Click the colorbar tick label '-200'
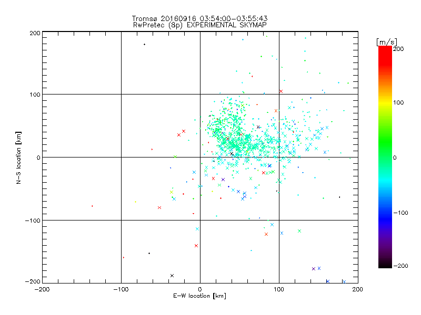This screenshot has width=421, height=315. point(400,266)
